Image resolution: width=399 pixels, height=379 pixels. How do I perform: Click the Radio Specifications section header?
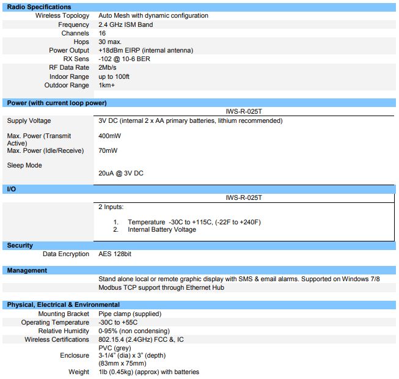(39, 7)
